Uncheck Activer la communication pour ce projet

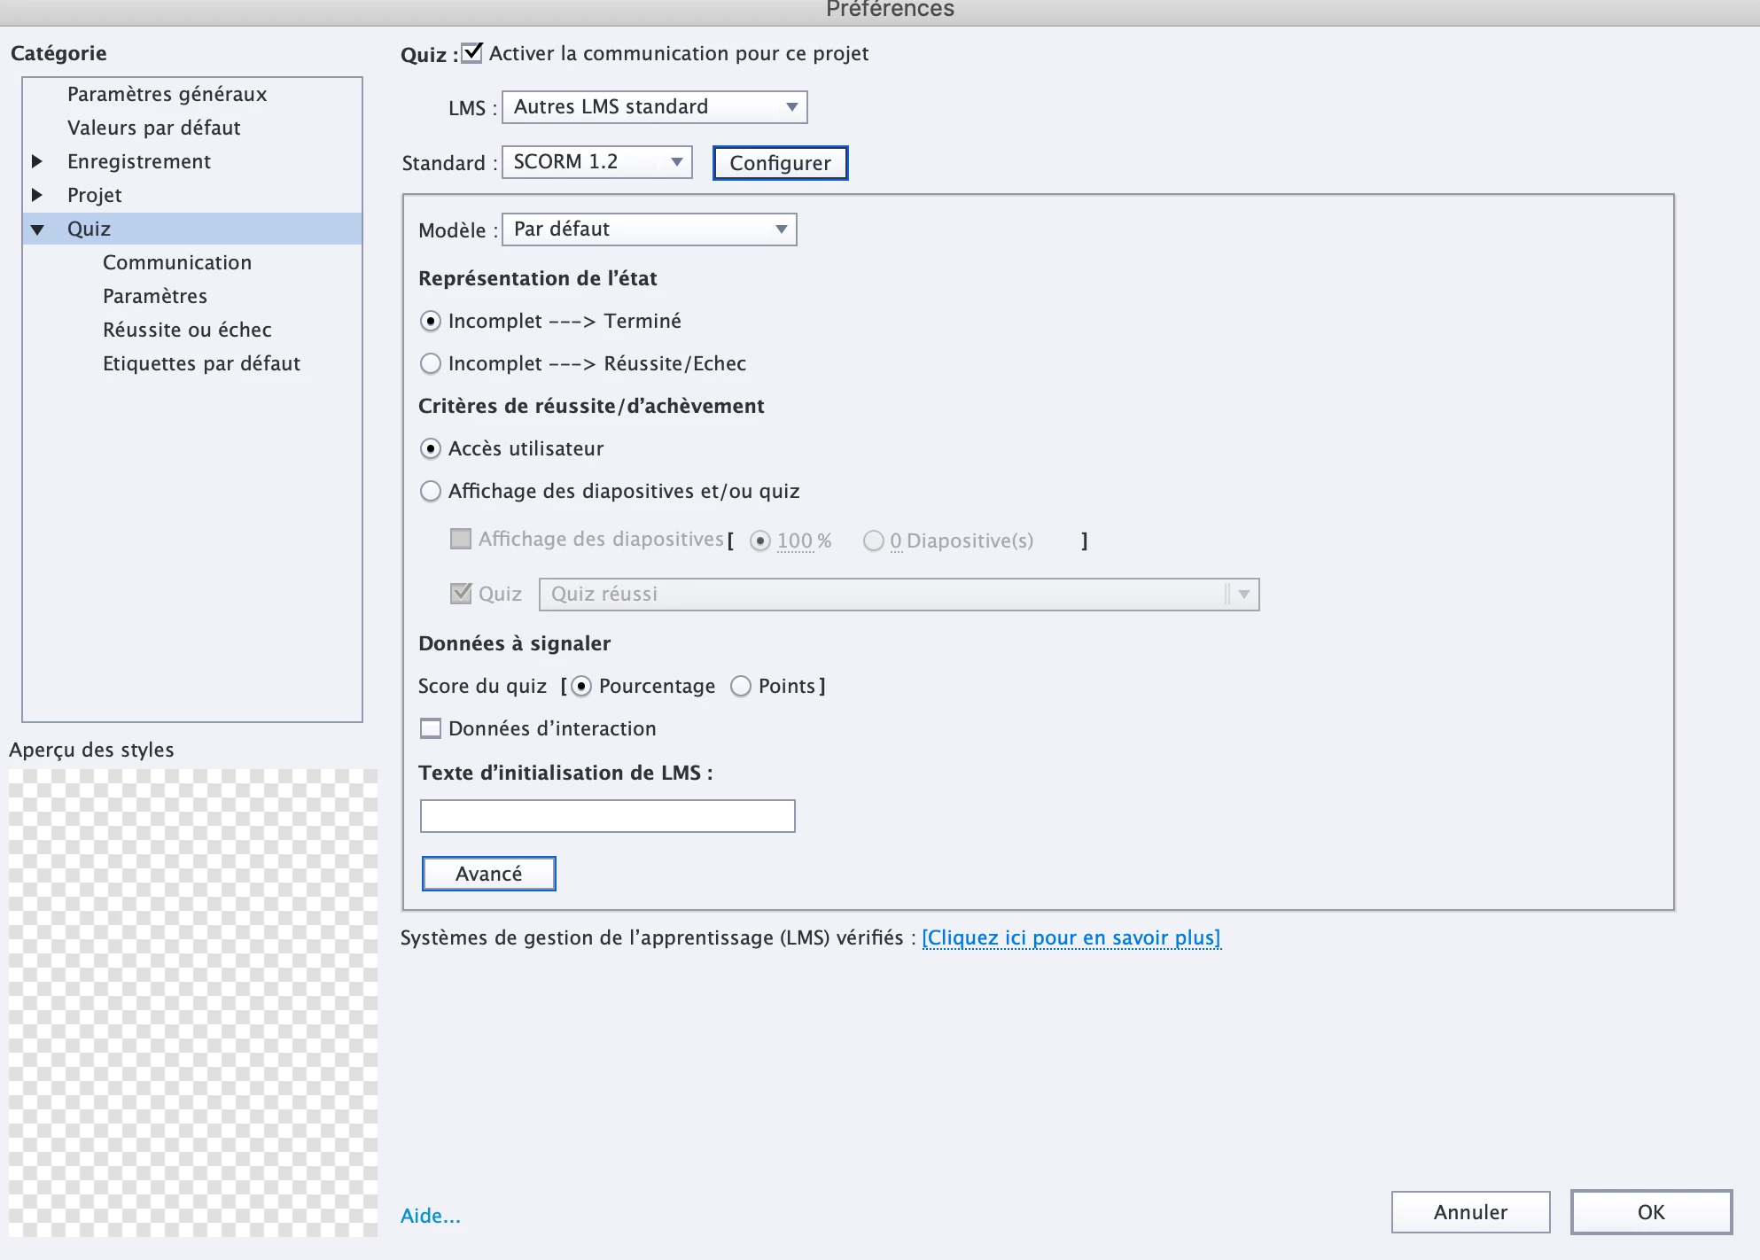pyautogui.click(x=473, y=53)
